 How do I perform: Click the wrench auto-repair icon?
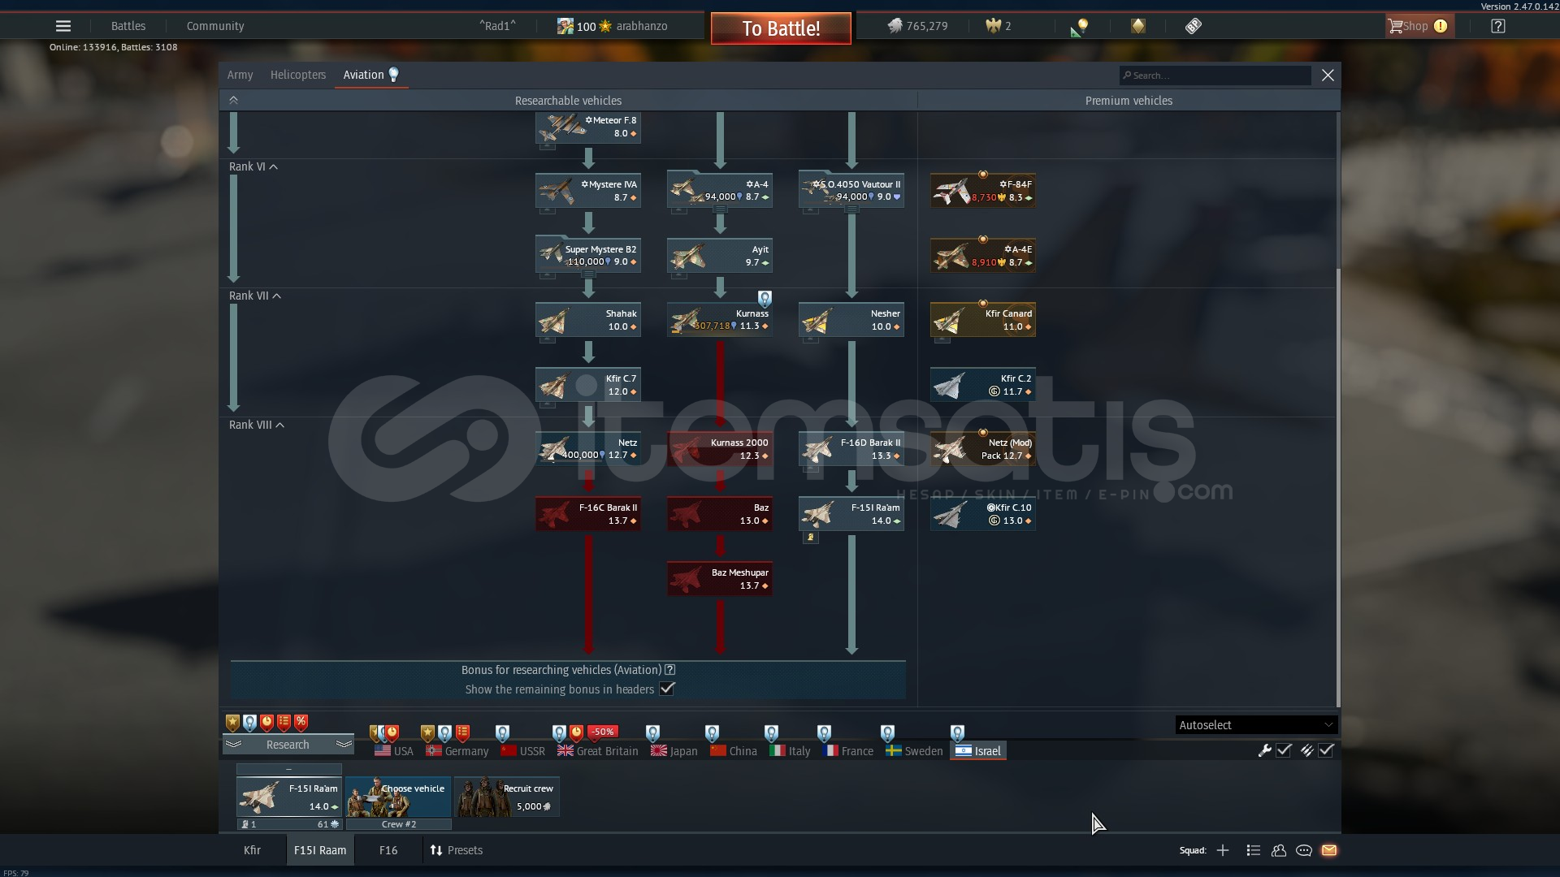click(1264, 750)
